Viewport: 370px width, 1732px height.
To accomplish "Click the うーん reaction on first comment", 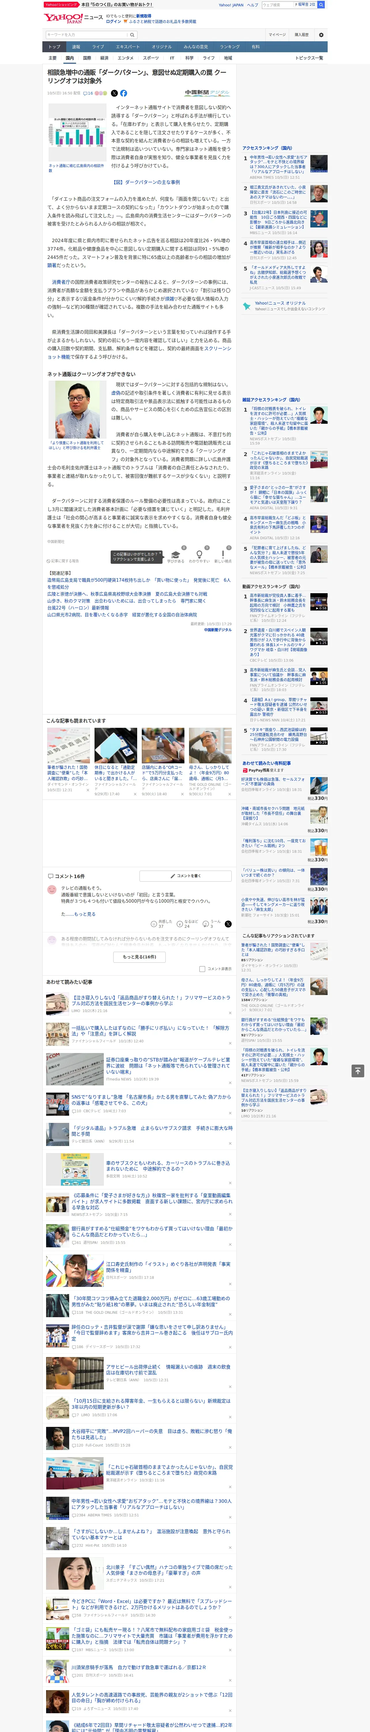I will 212,924.
